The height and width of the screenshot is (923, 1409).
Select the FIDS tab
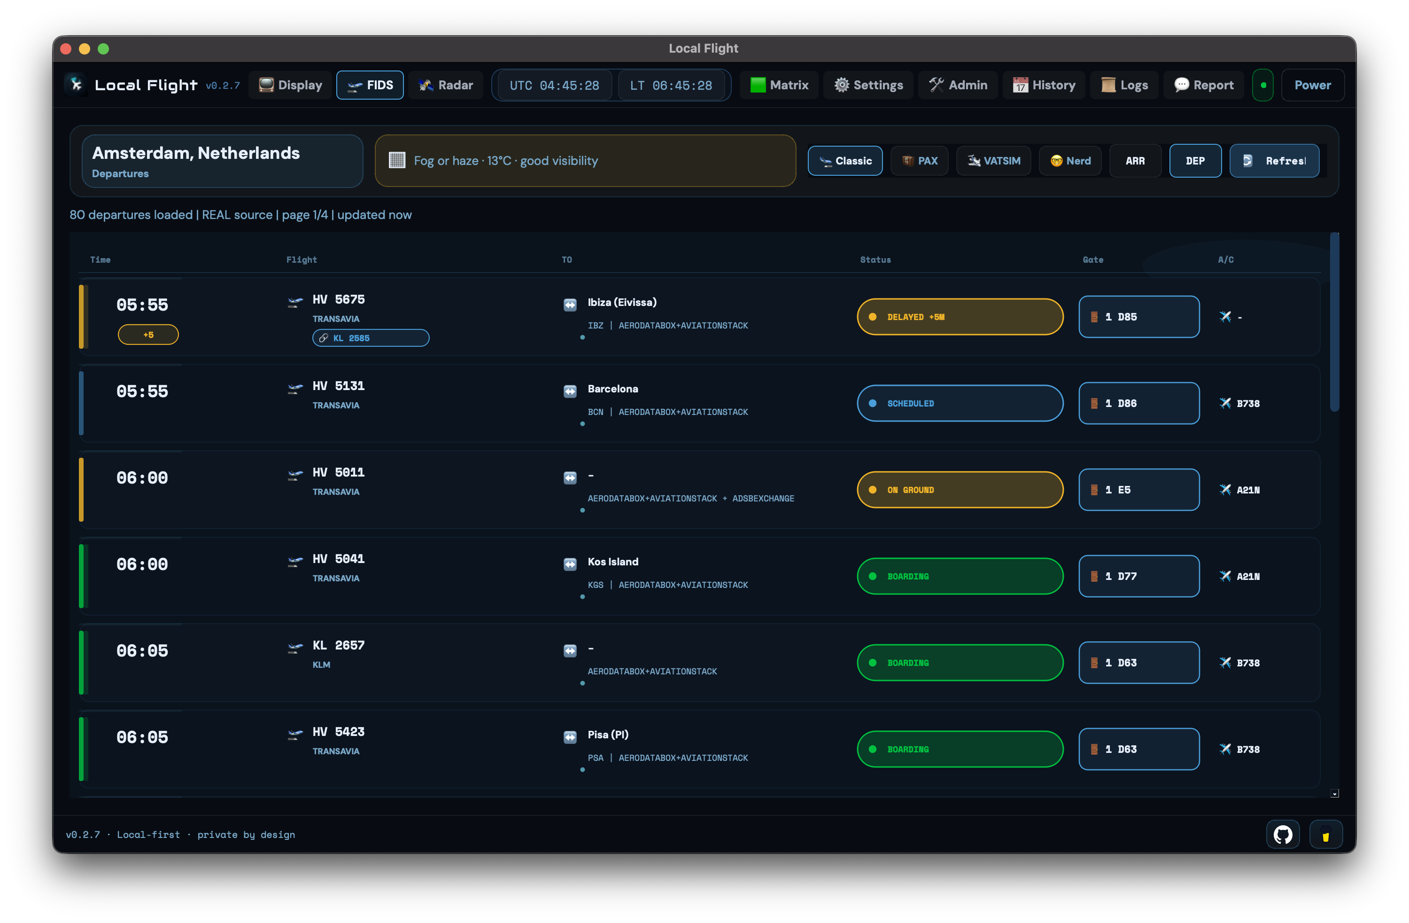[370, 85]
